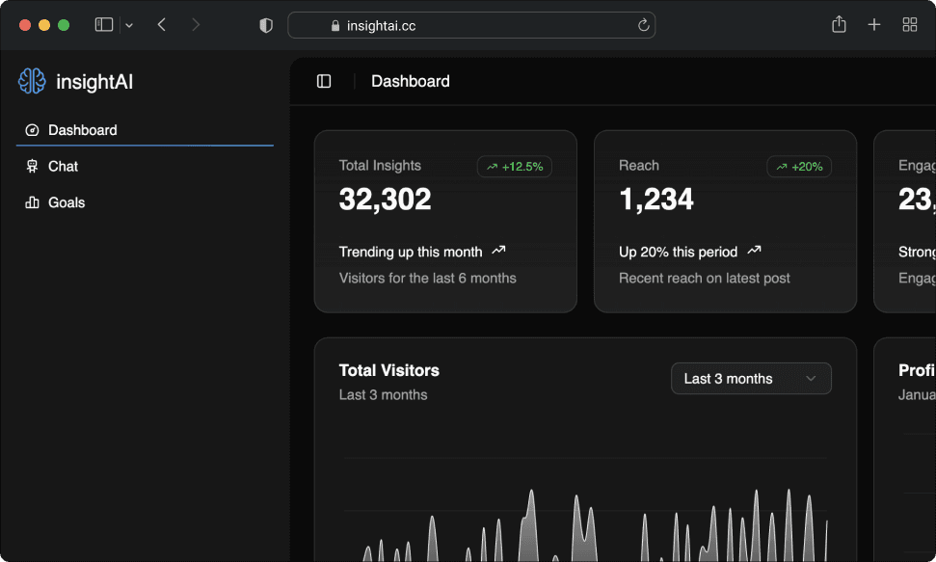Viewport: 936px width, 562px height.
Task: Expand the Last 3 months dropdown
Action: pos(751,379)
